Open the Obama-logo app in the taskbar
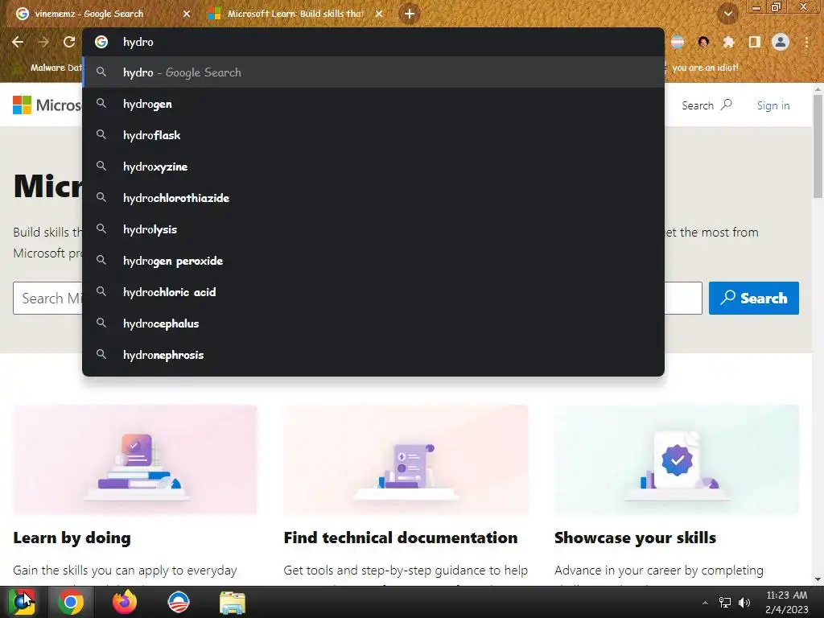Screen dimensions: 824x618 178,602
